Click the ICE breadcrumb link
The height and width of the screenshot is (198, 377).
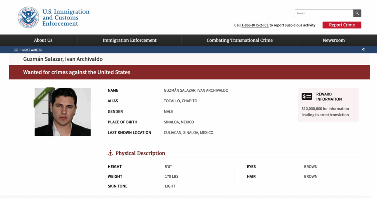[x=16, y=50]
